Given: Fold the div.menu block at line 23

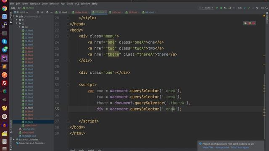Looking at the screenshot, I should coord(68,36).
